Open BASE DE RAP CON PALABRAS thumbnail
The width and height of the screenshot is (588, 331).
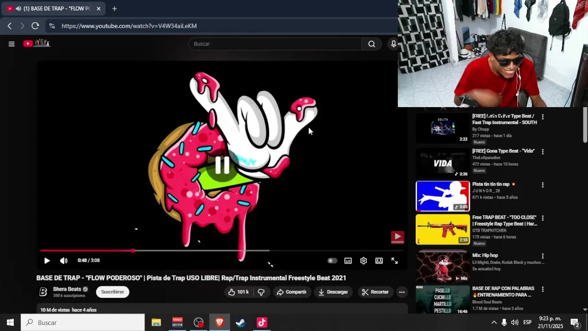[x=443, y=300]
